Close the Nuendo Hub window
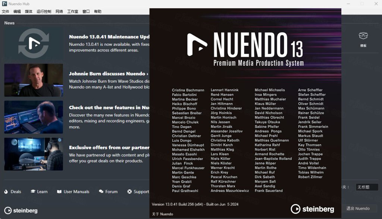 coord(376,4)
